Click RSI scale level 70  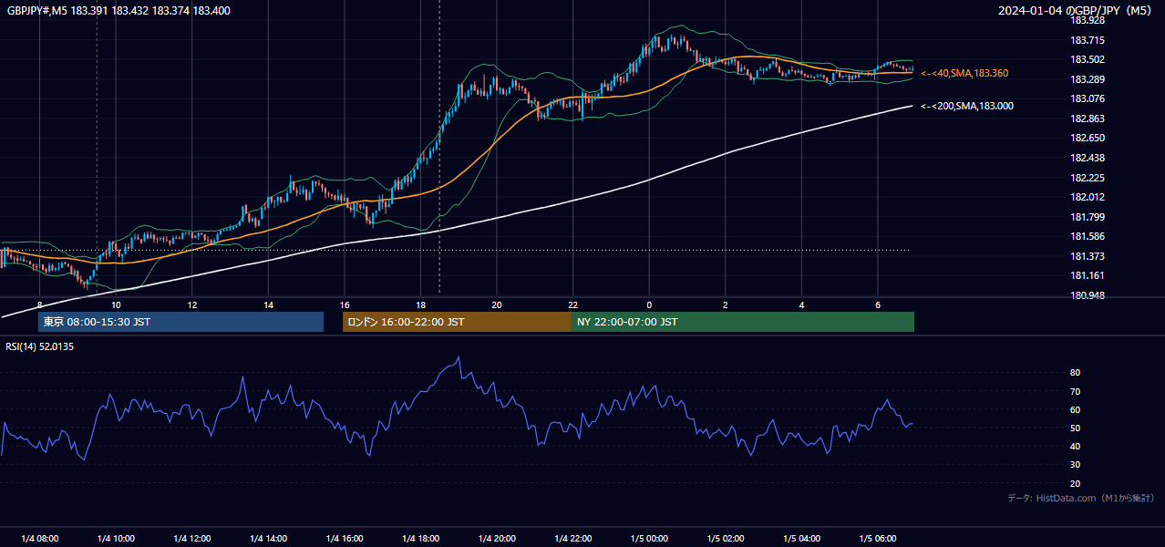pyautogui.click(x=1075, y=391)
